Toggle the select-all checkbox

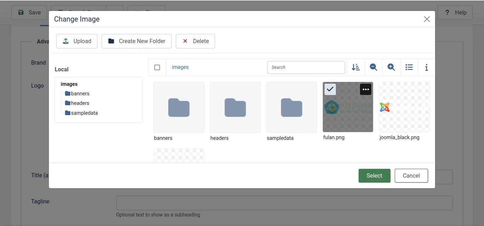(157, 67)
